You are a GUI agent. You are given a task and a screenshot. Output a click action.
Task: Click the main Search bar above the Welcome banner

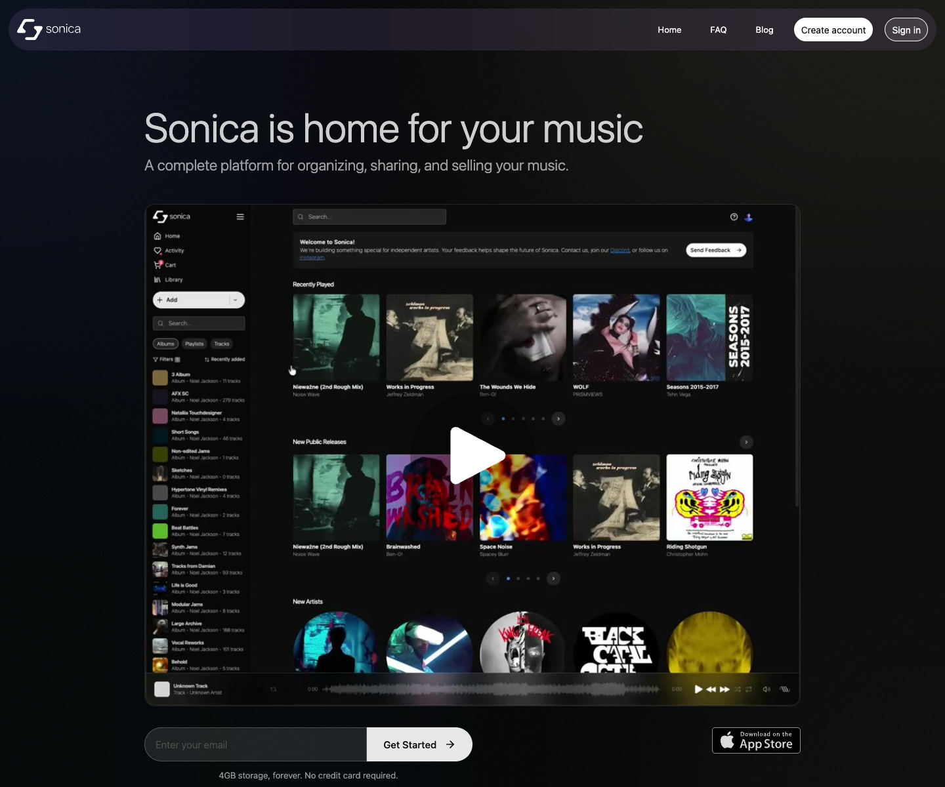pyautogui.click(x=369, y=216)
